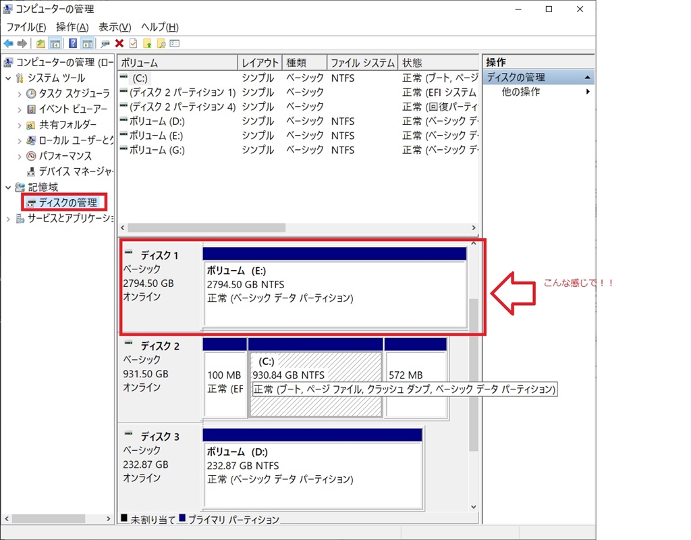Click the checklist settings toolbar icon

[x=175, y=43]
